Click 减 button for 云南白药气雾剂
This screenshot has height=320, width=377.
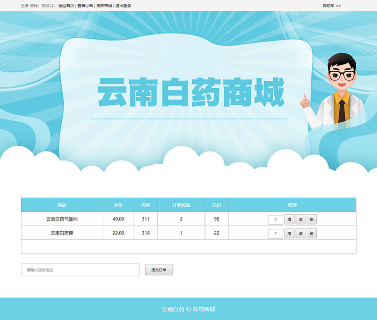tap(300, 219)
